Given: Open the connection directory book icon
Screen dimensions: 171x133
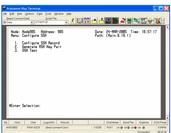Looking at the screenshot, I should point(80,21).
